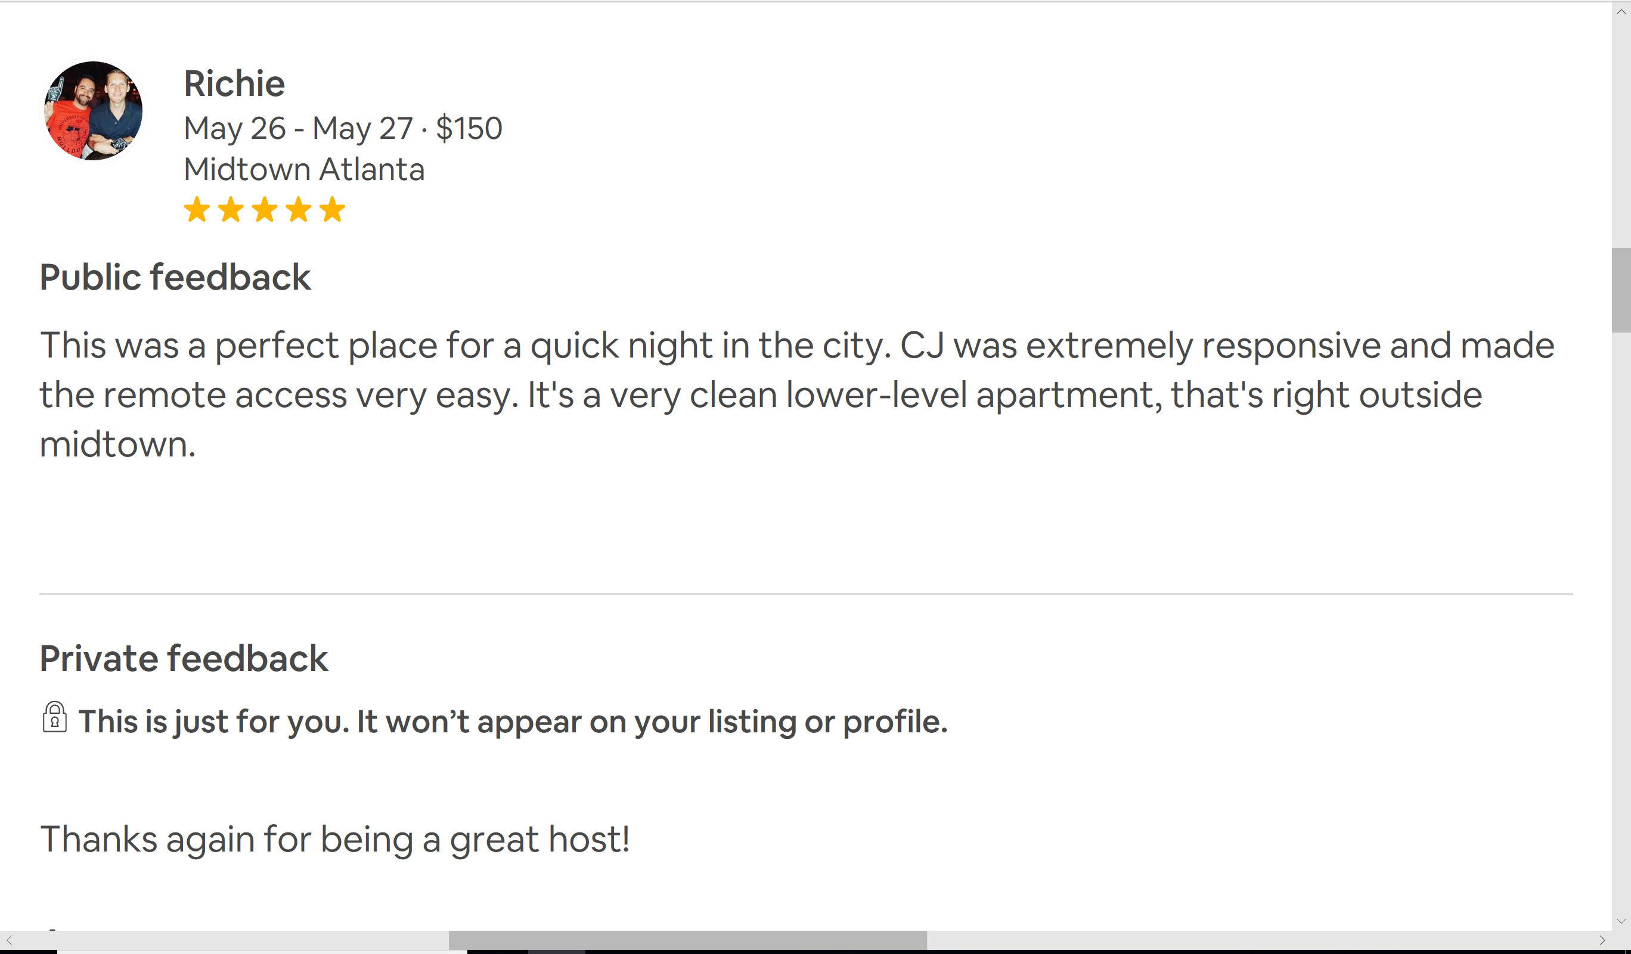The height and width of the screenshot is (954, 1631).
Task: Click the second rating star
Action: click(x=231, y=210)
